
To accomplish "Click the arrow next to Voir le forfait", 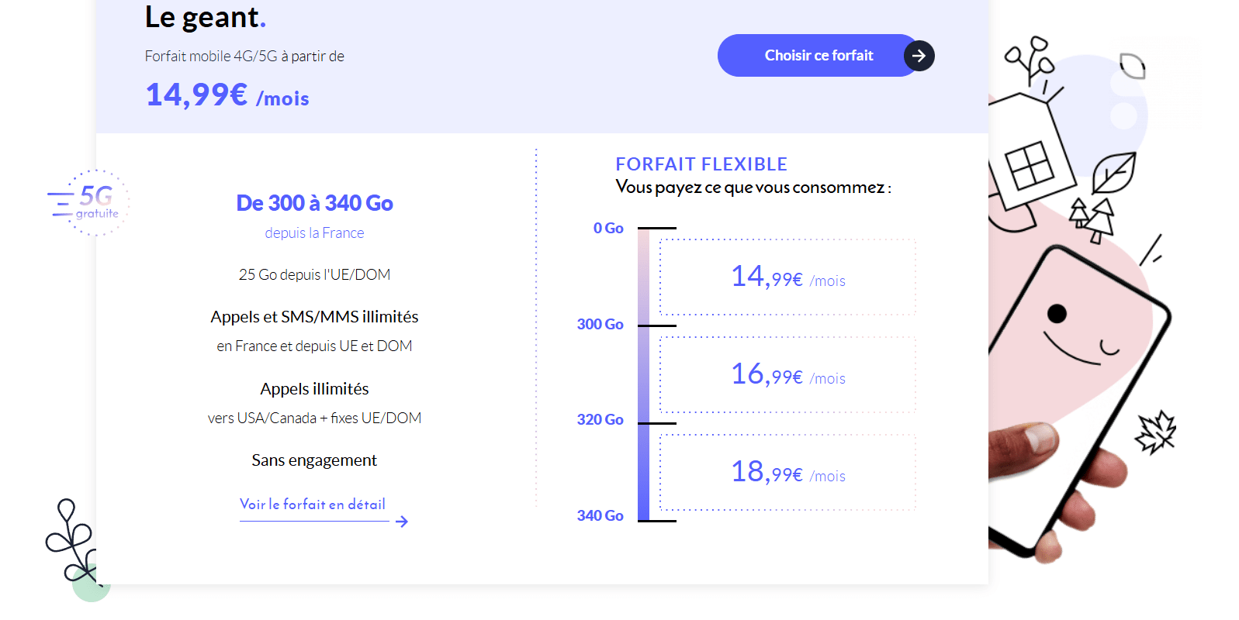I will point(401,522).
